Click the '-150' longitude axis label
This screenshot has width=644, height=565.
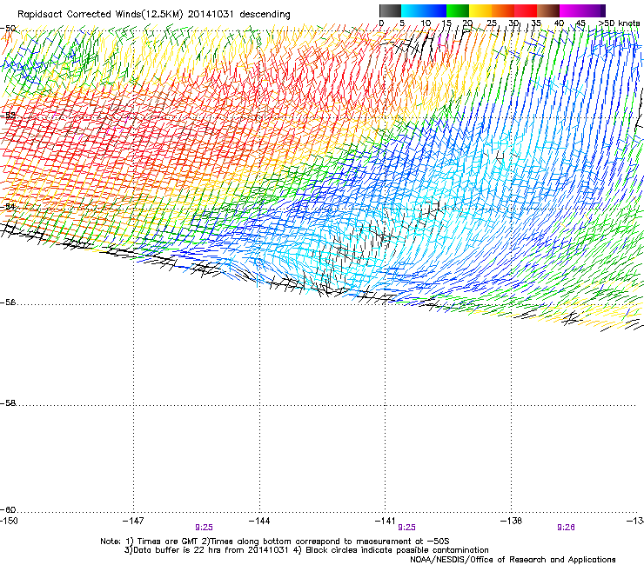pyautogui.click(x=9, y=521)
